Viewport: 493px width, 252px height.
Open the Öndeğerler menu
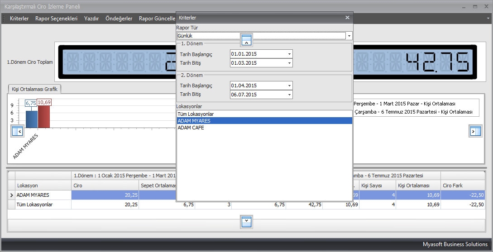(x=119, y=19)
